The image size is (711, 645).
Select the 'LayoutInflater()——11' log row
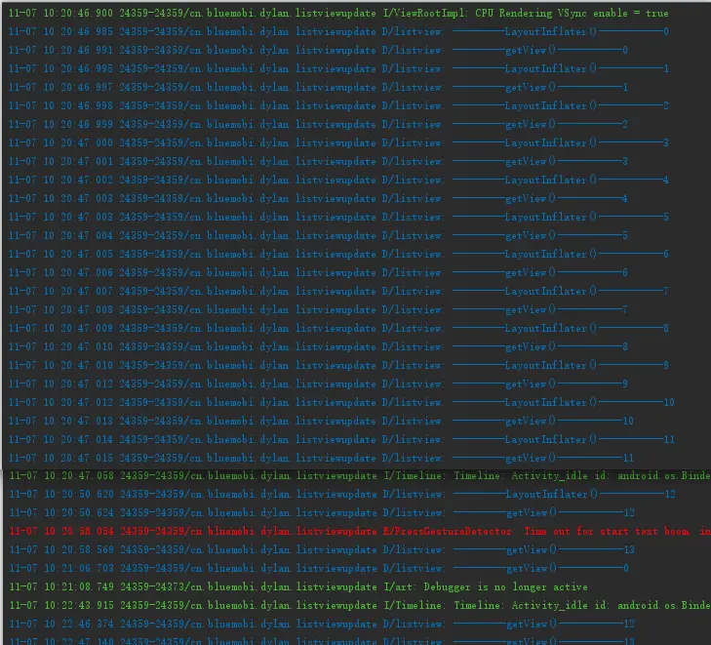pyautogui.click(x=341, y=440)
